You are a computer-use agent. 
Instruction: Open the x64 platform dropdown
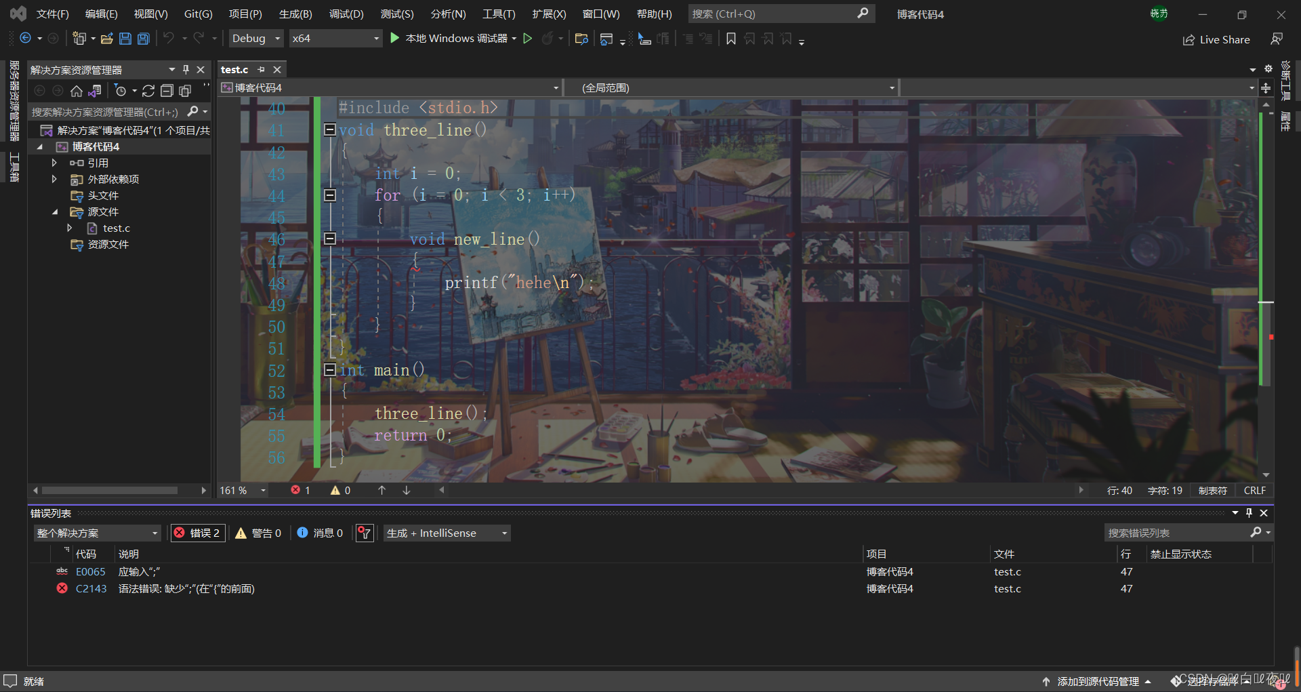pyautogui.click(x=335, y=39)
